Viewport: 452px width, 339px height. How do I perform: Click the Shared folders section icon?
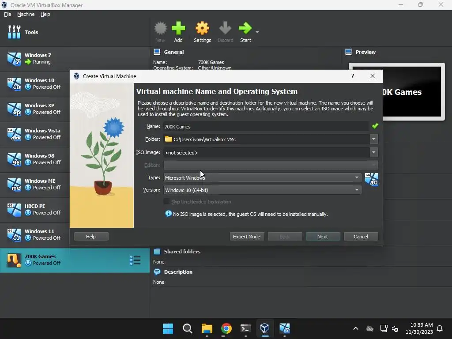coord(157,251)
